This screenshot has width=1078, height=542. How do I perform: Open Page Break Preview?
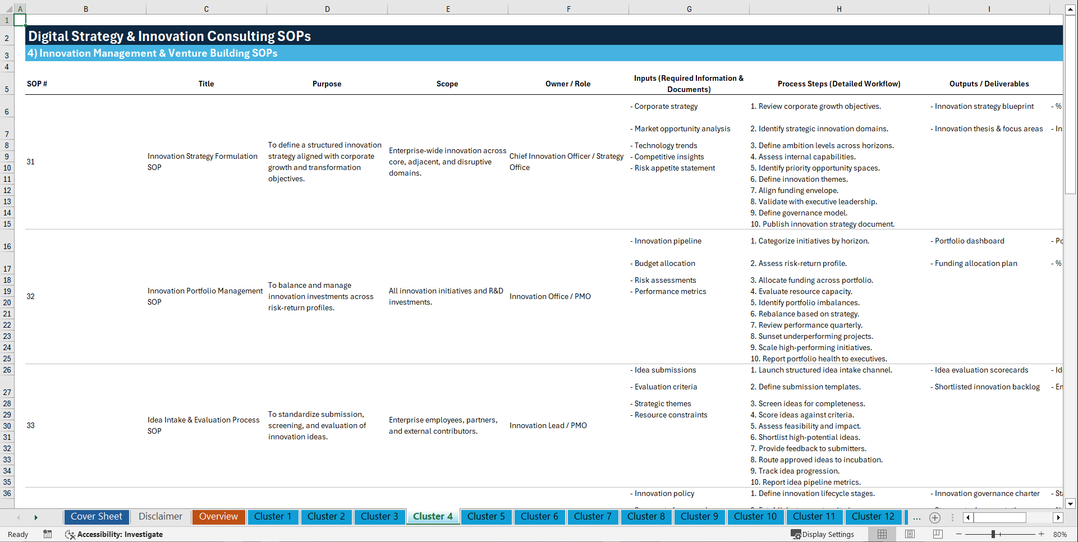[x=937, y=534]
